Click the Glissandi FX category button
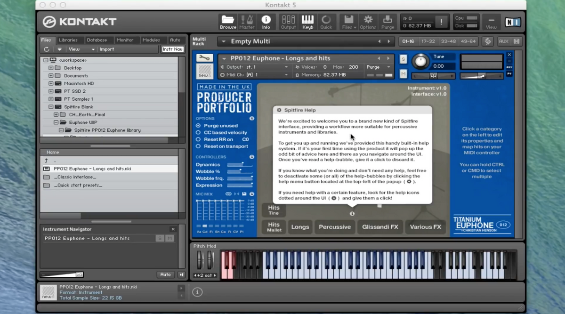Image resolution: width=565 pixels, height=314 pixels. pyautogui.click(x=380, y=227)
